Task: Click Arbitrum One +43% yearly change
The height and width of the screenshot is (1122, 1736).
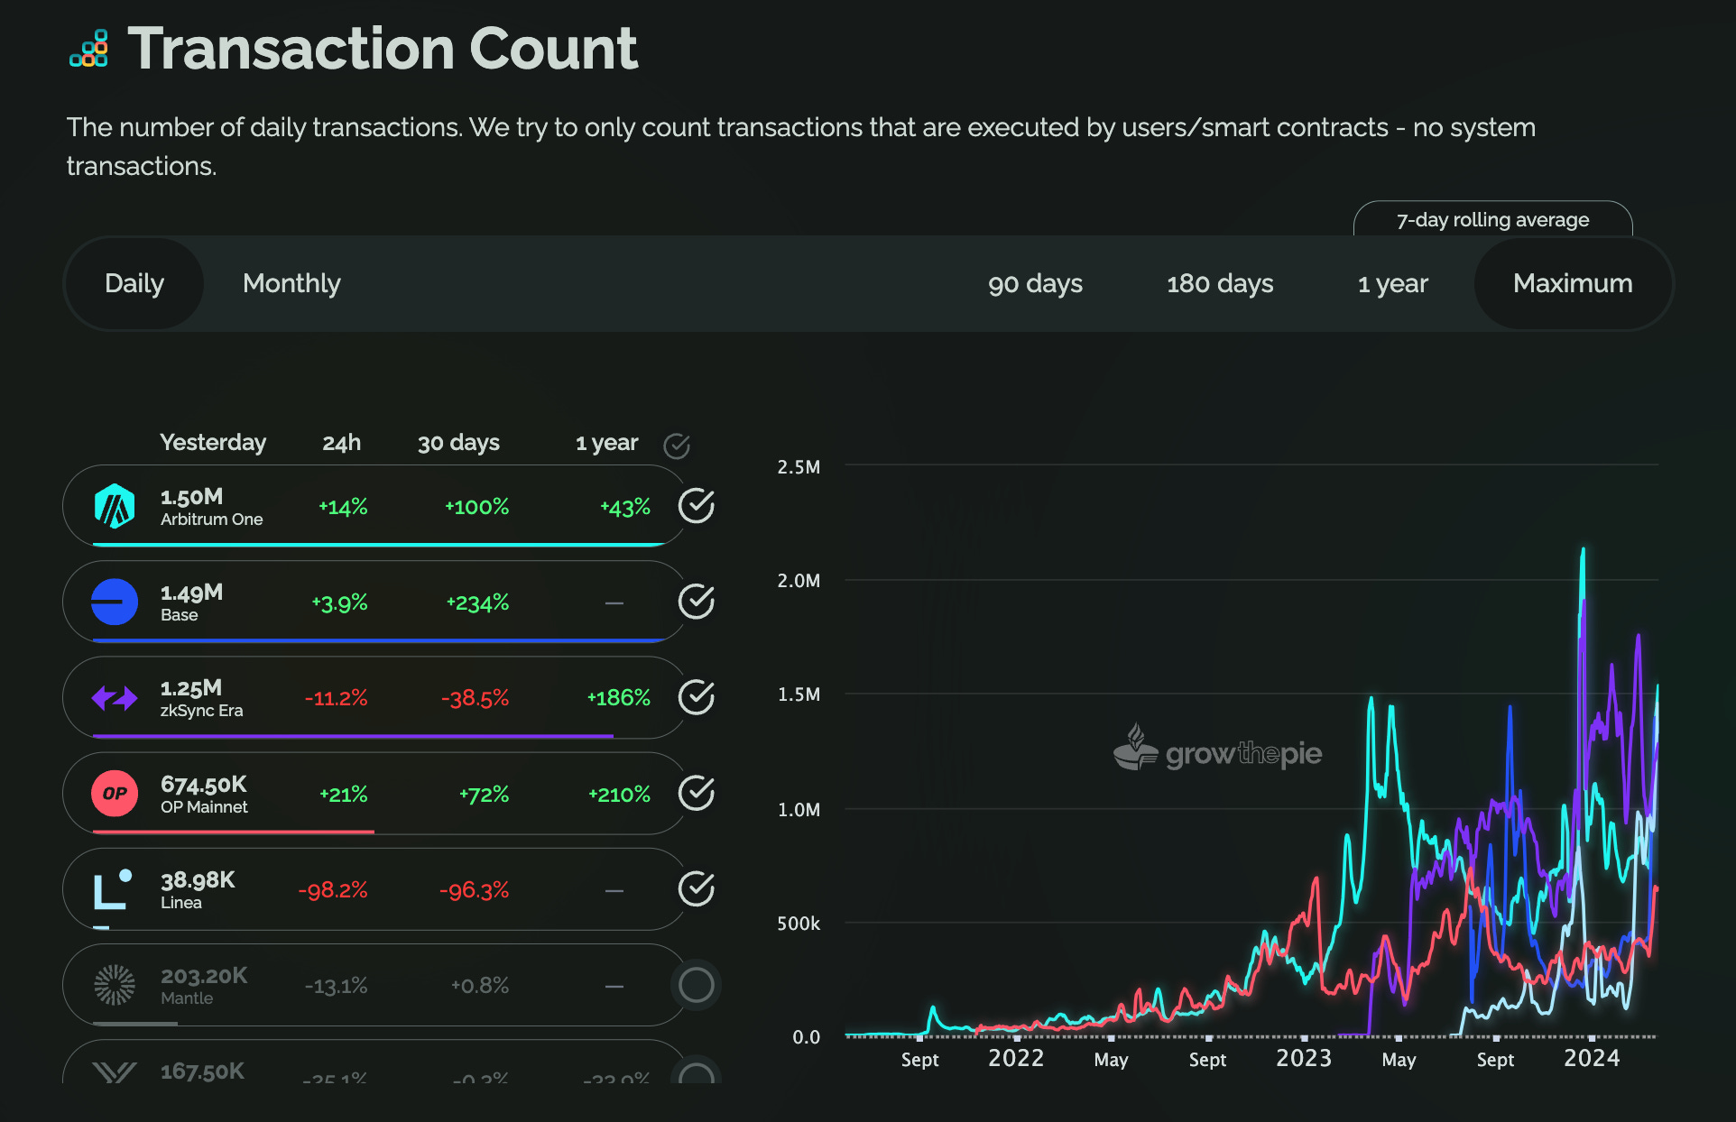Action: pyautogui.click(x=625, y=507)
